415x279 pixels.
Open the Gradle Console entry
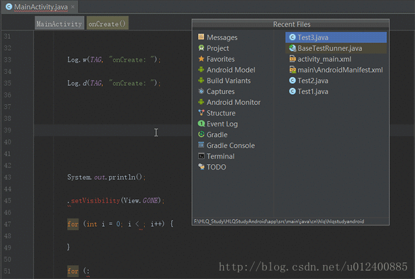pos(230,146)
